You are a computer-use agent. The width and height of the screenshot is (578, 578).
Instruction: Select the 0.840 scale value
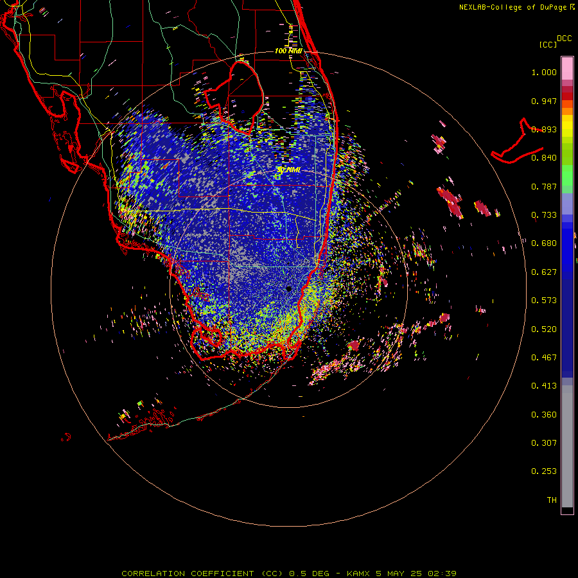[x=544, y=158]
